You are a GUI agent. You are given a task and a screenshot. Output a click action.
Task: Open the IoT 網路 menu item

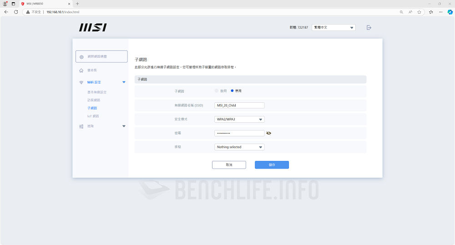[x=93, y=116]
